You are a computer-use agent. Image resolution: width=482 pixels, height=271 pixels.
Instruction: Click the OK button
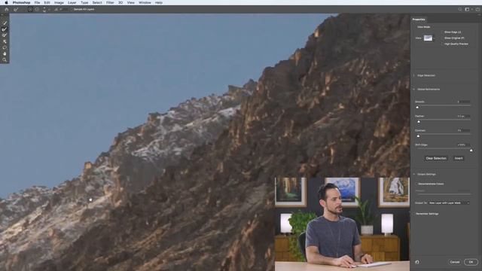coord(471,262)
